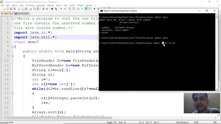This screenshot has width=221, height=124.
Task: Click the 'length : 731' status bar field
Action: (x=112, y=122)
